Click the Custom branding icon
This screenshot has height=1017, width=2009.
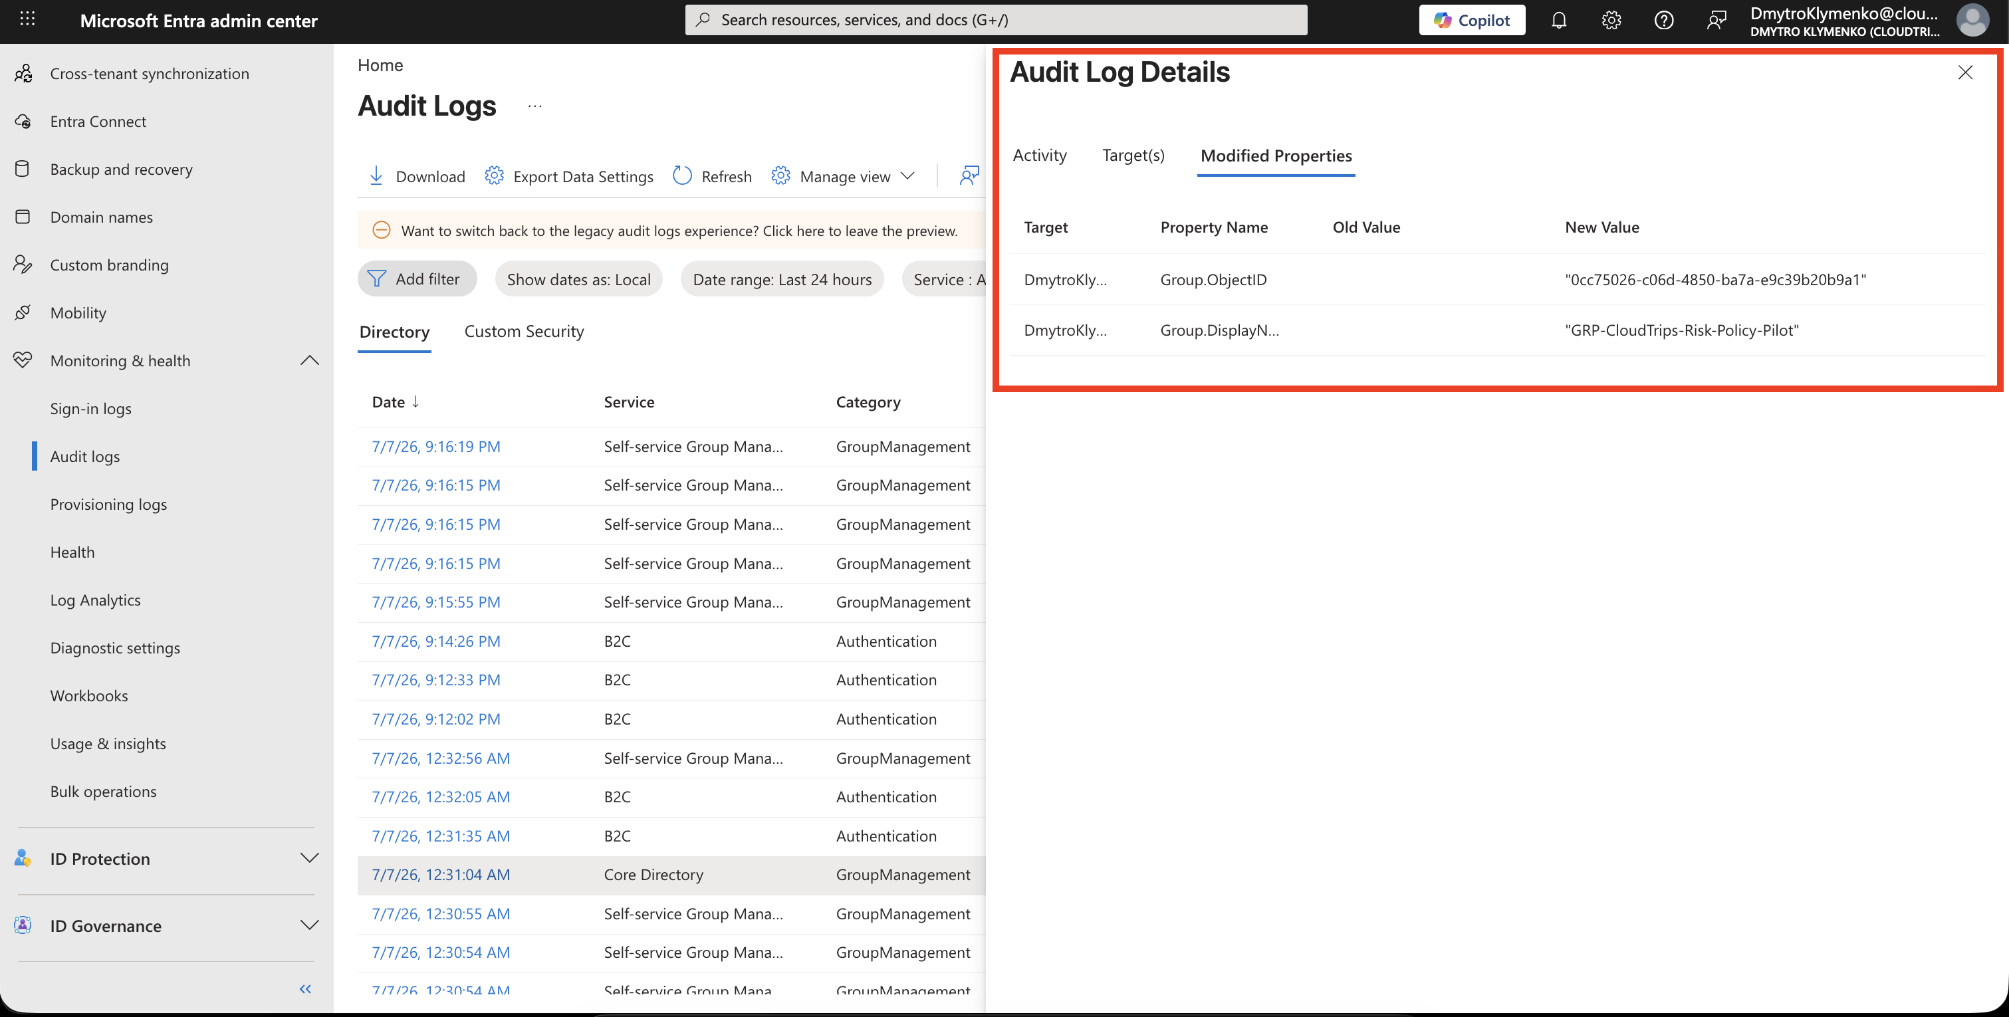coord(23,265)
